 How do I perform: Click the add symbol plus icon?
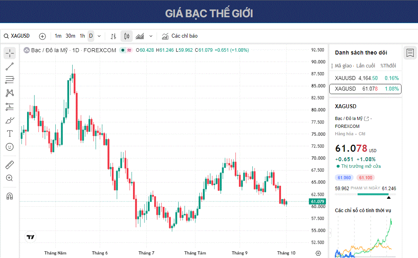(42, 36)
